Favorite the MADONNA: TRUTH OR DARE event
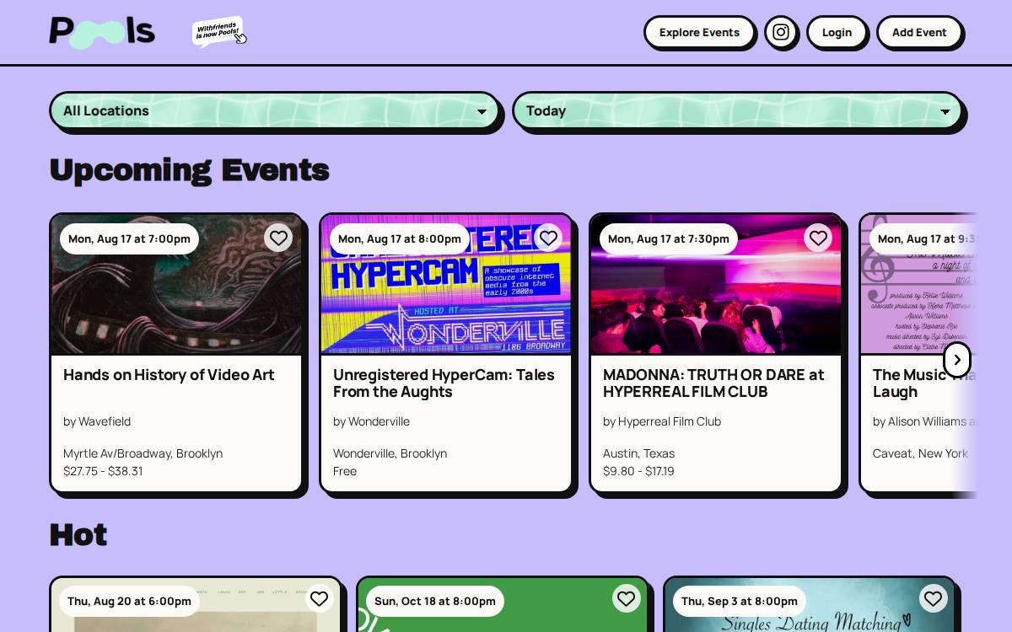Image resolution: width=1012 pixels, height=632 pixels. click(x=818, y=238)
